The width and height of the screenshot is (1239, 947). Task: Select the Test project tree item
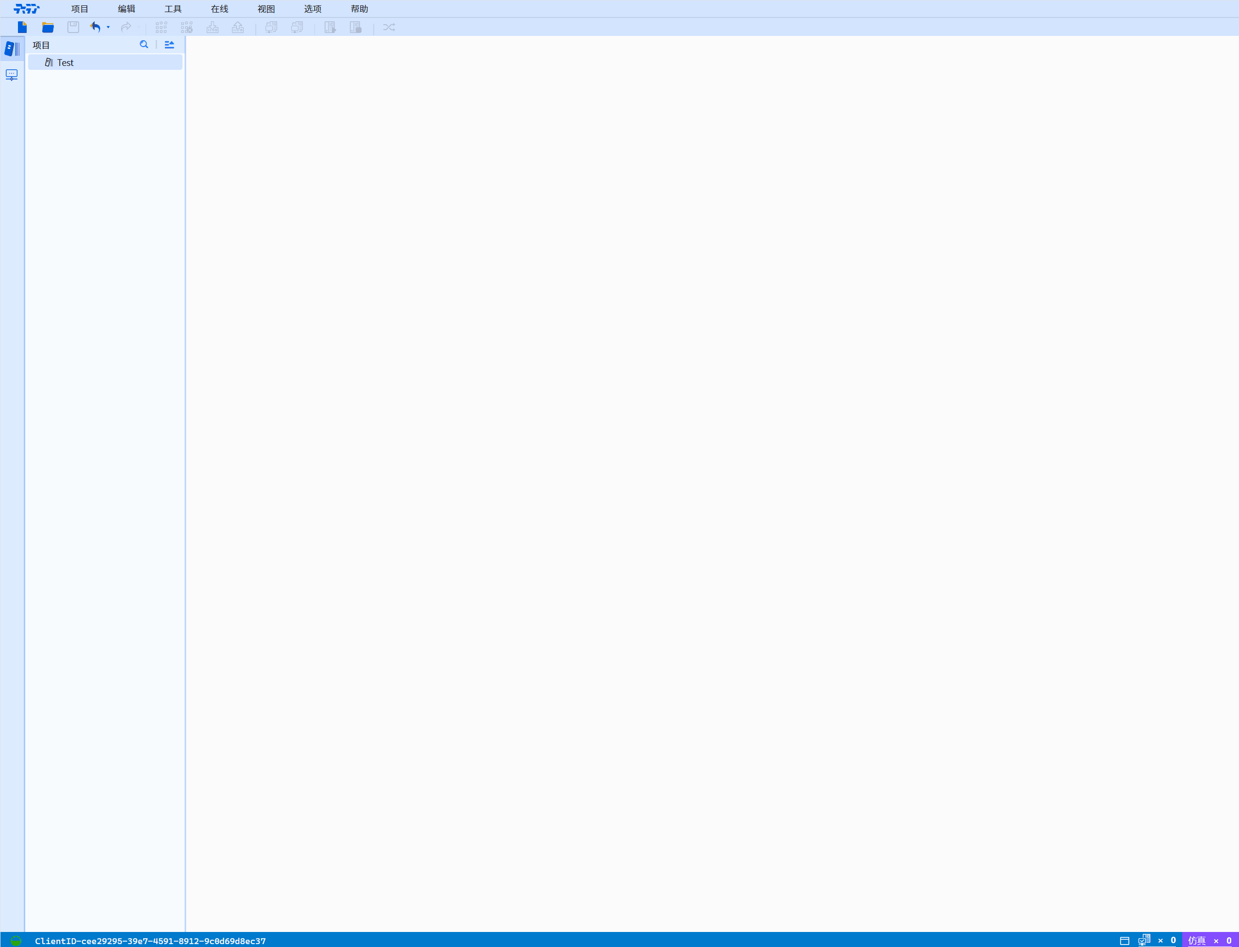66,63
